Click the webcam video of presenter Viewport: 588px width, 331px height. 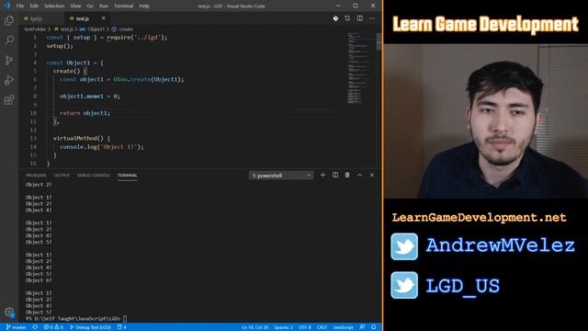click(x=486, y=121)
